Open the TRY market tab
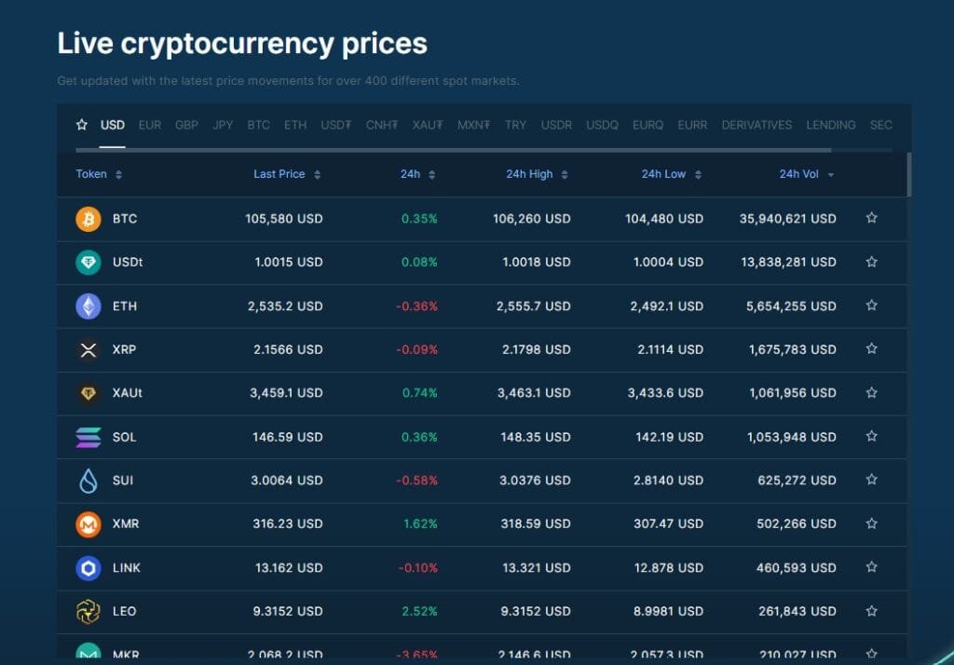This screenshot has width=954, height=665. 515,126
